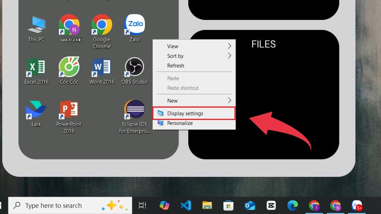Select the OBS Studio desktop shortcut
The height and width of the screenshot is (214, 381).
tap(134, 71)
